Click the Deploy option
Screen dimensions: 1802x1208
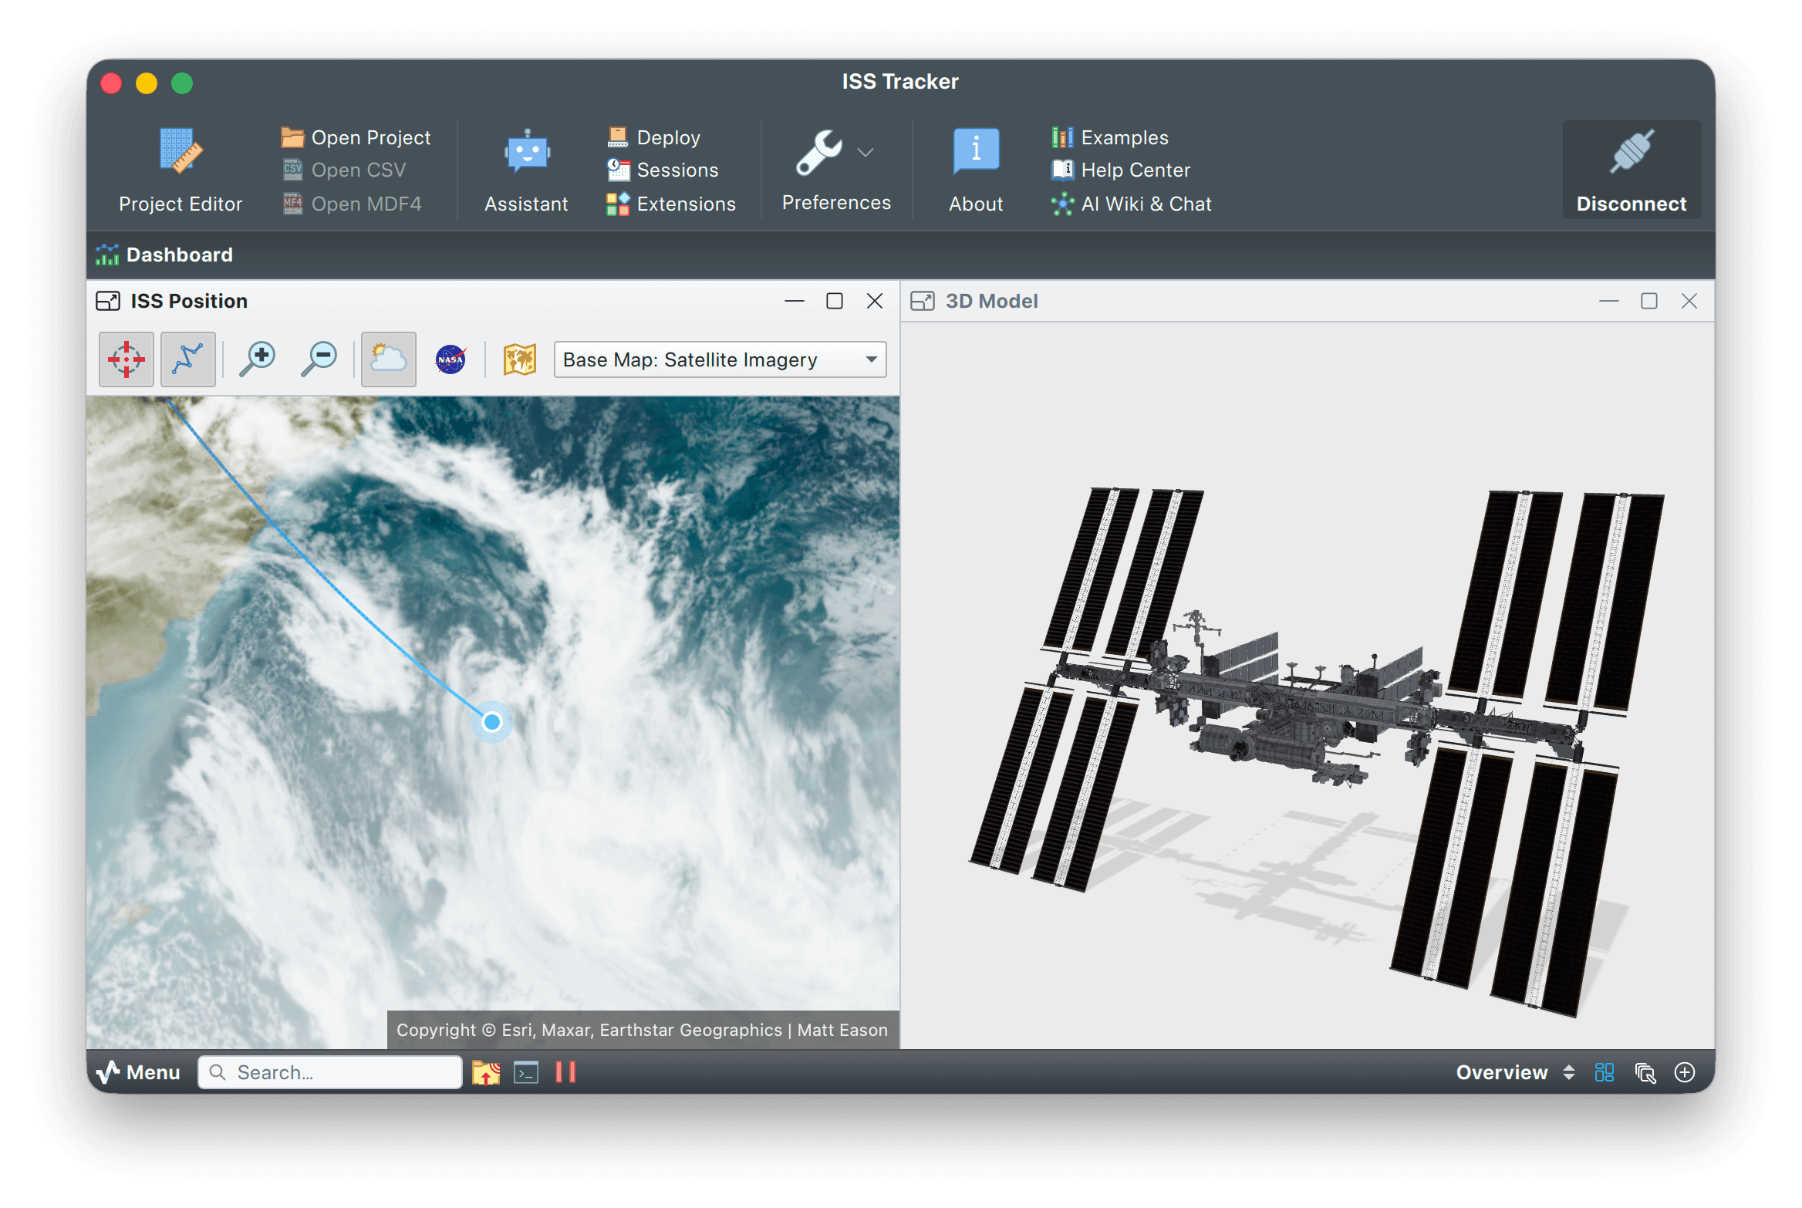pos(654,137)
